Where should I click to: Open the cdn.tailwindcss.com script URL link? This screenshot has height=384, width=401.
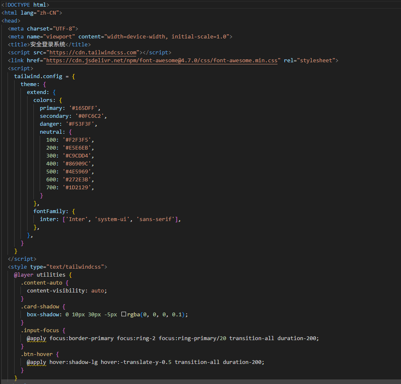[93, 53]
